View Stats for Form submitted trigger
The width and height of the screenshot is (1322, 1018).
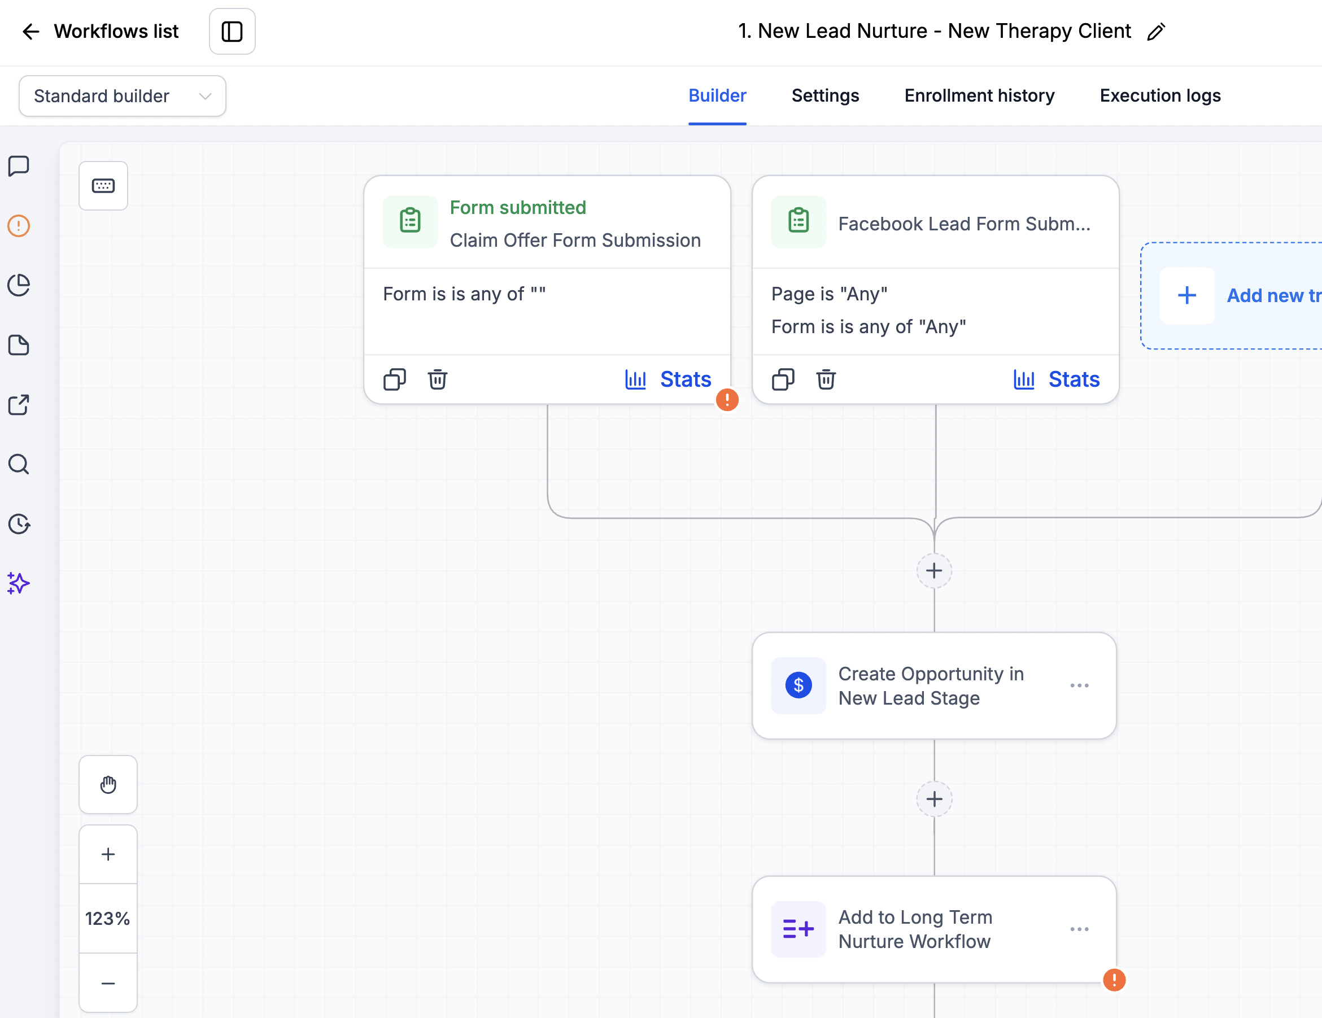(x=668, y=379)
